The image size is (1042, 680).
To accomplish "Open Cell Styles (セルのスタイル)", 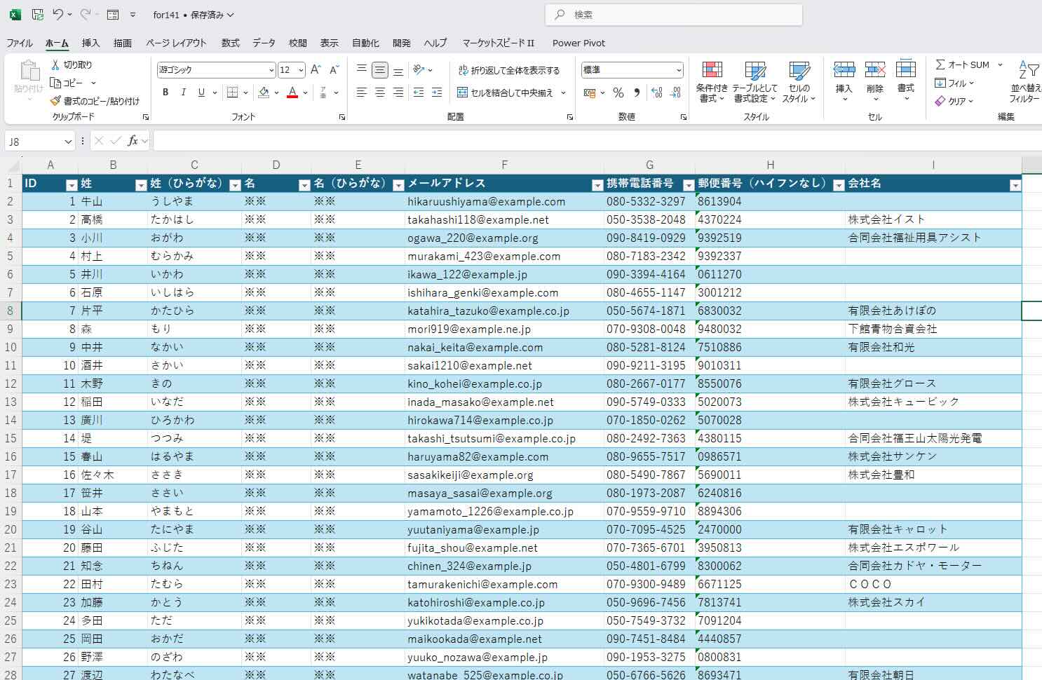I will [799, 81].
